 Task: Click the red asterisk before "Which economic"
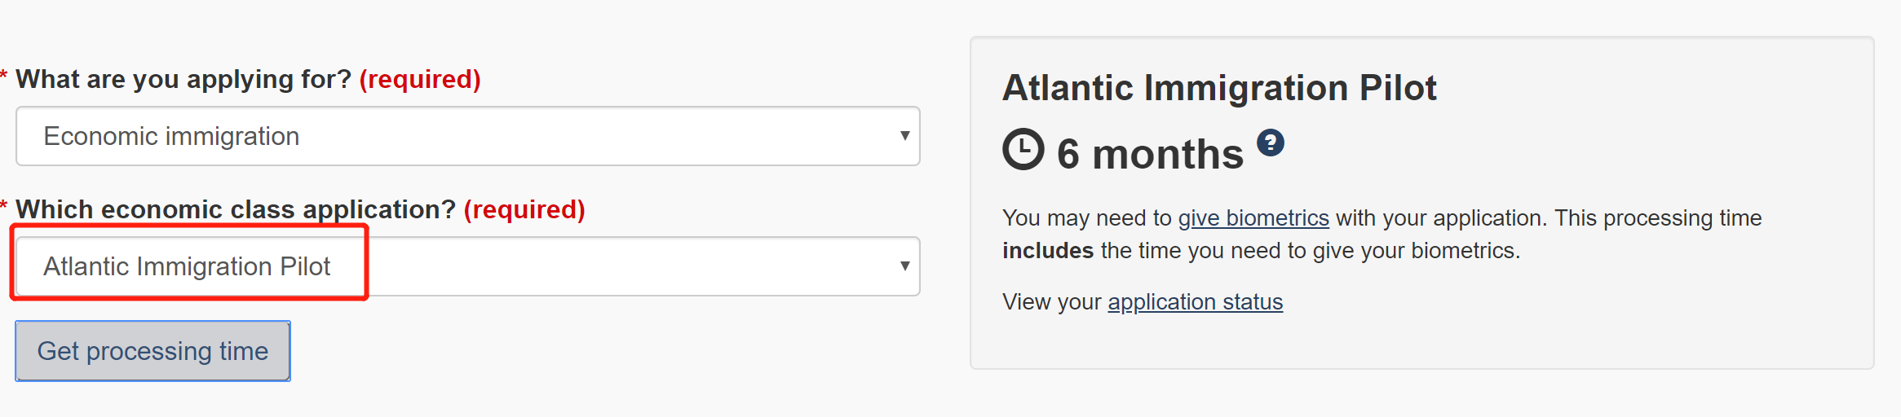pos(4,206)
